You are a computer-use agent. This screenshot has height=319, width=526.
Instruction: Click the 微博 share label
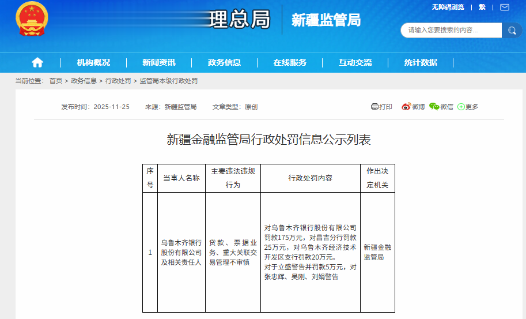click(418, 107)
